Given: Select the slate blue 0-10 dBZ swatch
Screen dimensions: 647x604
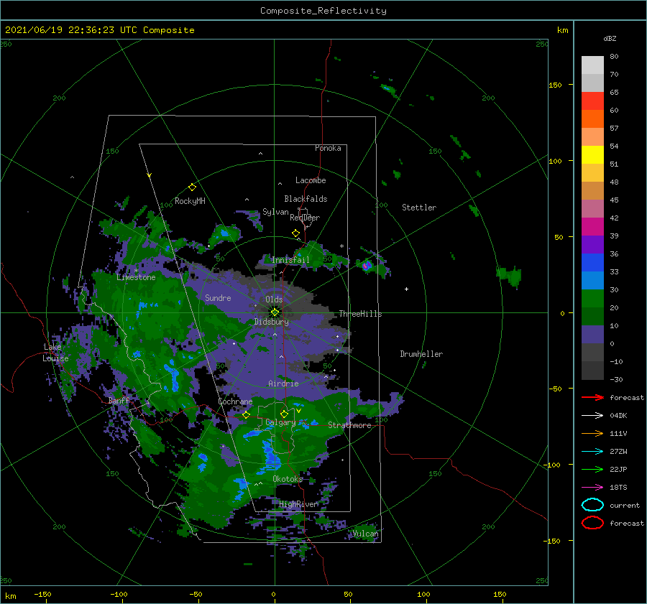Looking at the screenshot, I should 592,335.
